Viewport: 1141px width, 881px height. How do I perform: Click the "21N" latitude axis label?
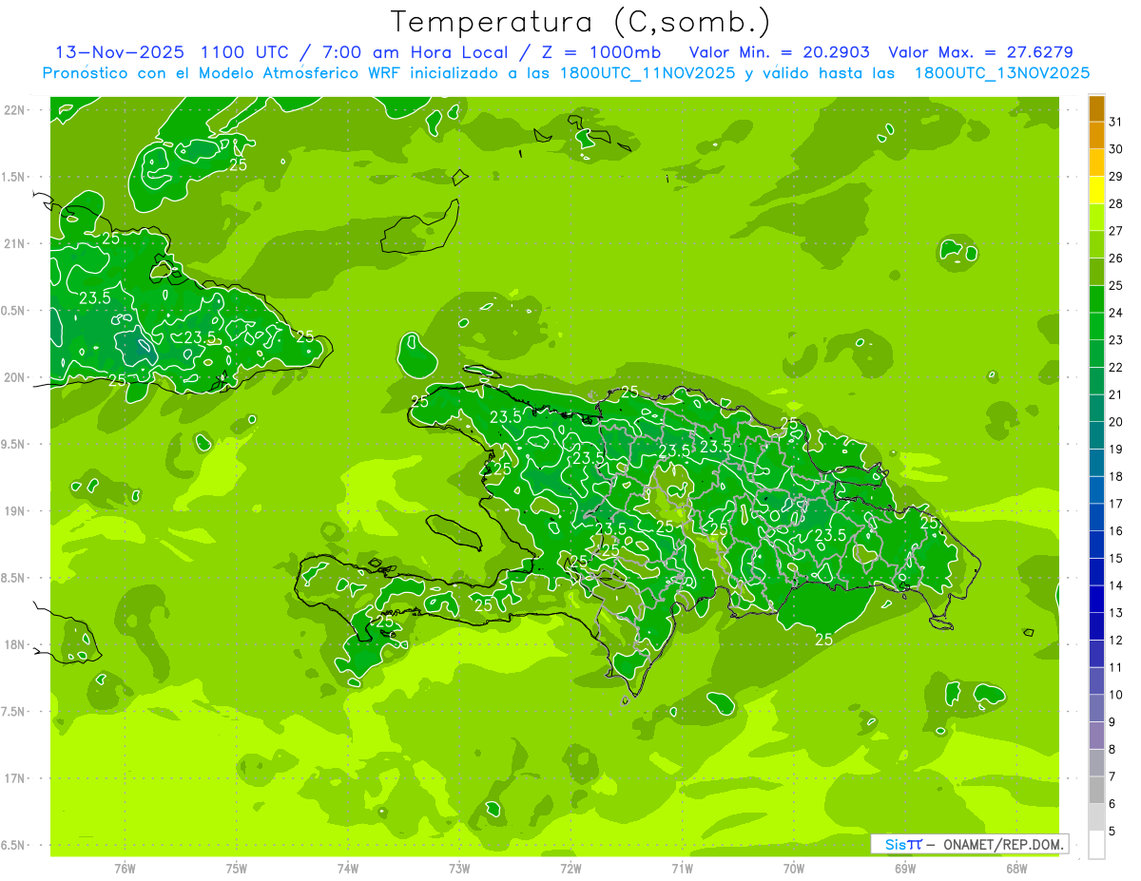[14, 244]
